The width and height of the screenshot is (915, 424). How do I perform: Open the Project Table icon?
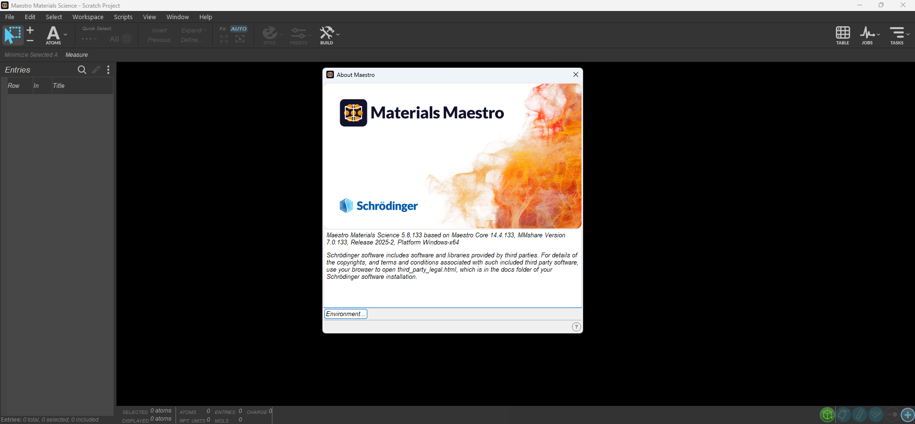point(842,35)
